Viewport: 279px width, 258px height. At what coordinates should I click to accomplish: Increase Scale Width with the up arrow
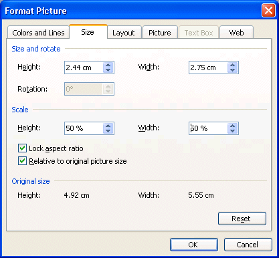click(x=233, y=126)
